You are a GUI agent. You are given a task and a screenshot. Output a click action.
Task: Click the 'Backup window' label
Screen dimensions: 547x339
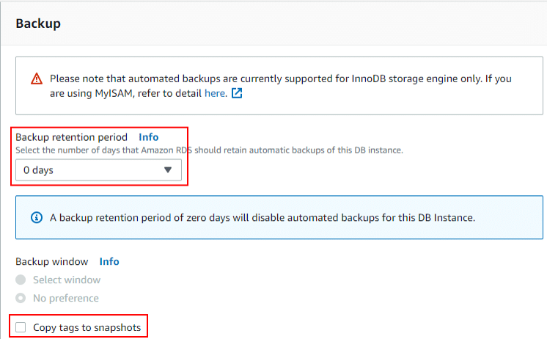coord(52,261)
